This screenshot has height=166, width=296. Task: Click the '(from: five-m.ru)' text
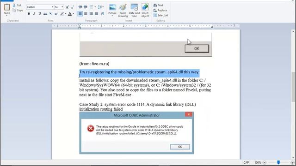(x=94, y=64)
